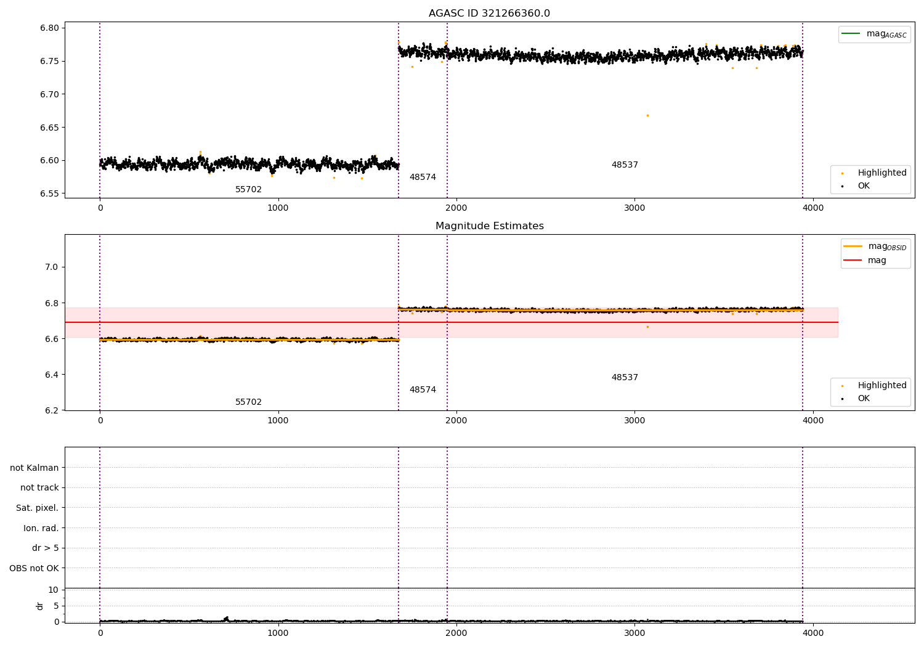The width and height of the screenshot is (924, 647).
Task: Click the 1000 x-axis tick under top plot
Action: pyautogui.click(x=278, y=208)
